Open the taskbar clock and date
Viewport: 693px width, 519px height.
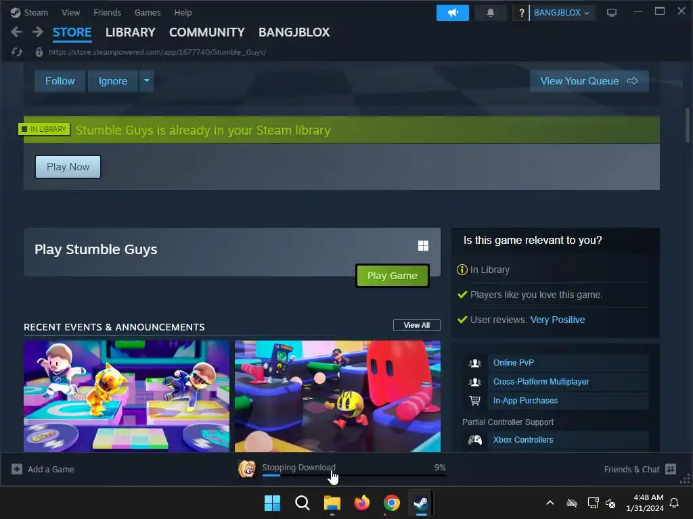pos(645,503)
